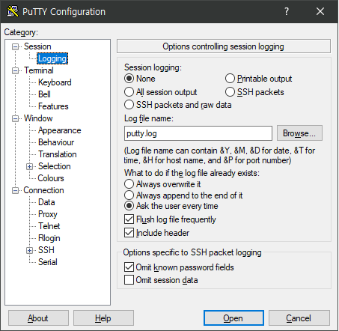Expand the Selection tree node
339x331 pixels.
[29, 166]
